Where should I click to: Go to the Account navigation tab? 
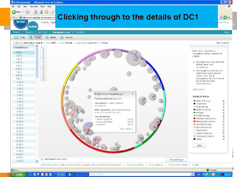pos(43,32)
